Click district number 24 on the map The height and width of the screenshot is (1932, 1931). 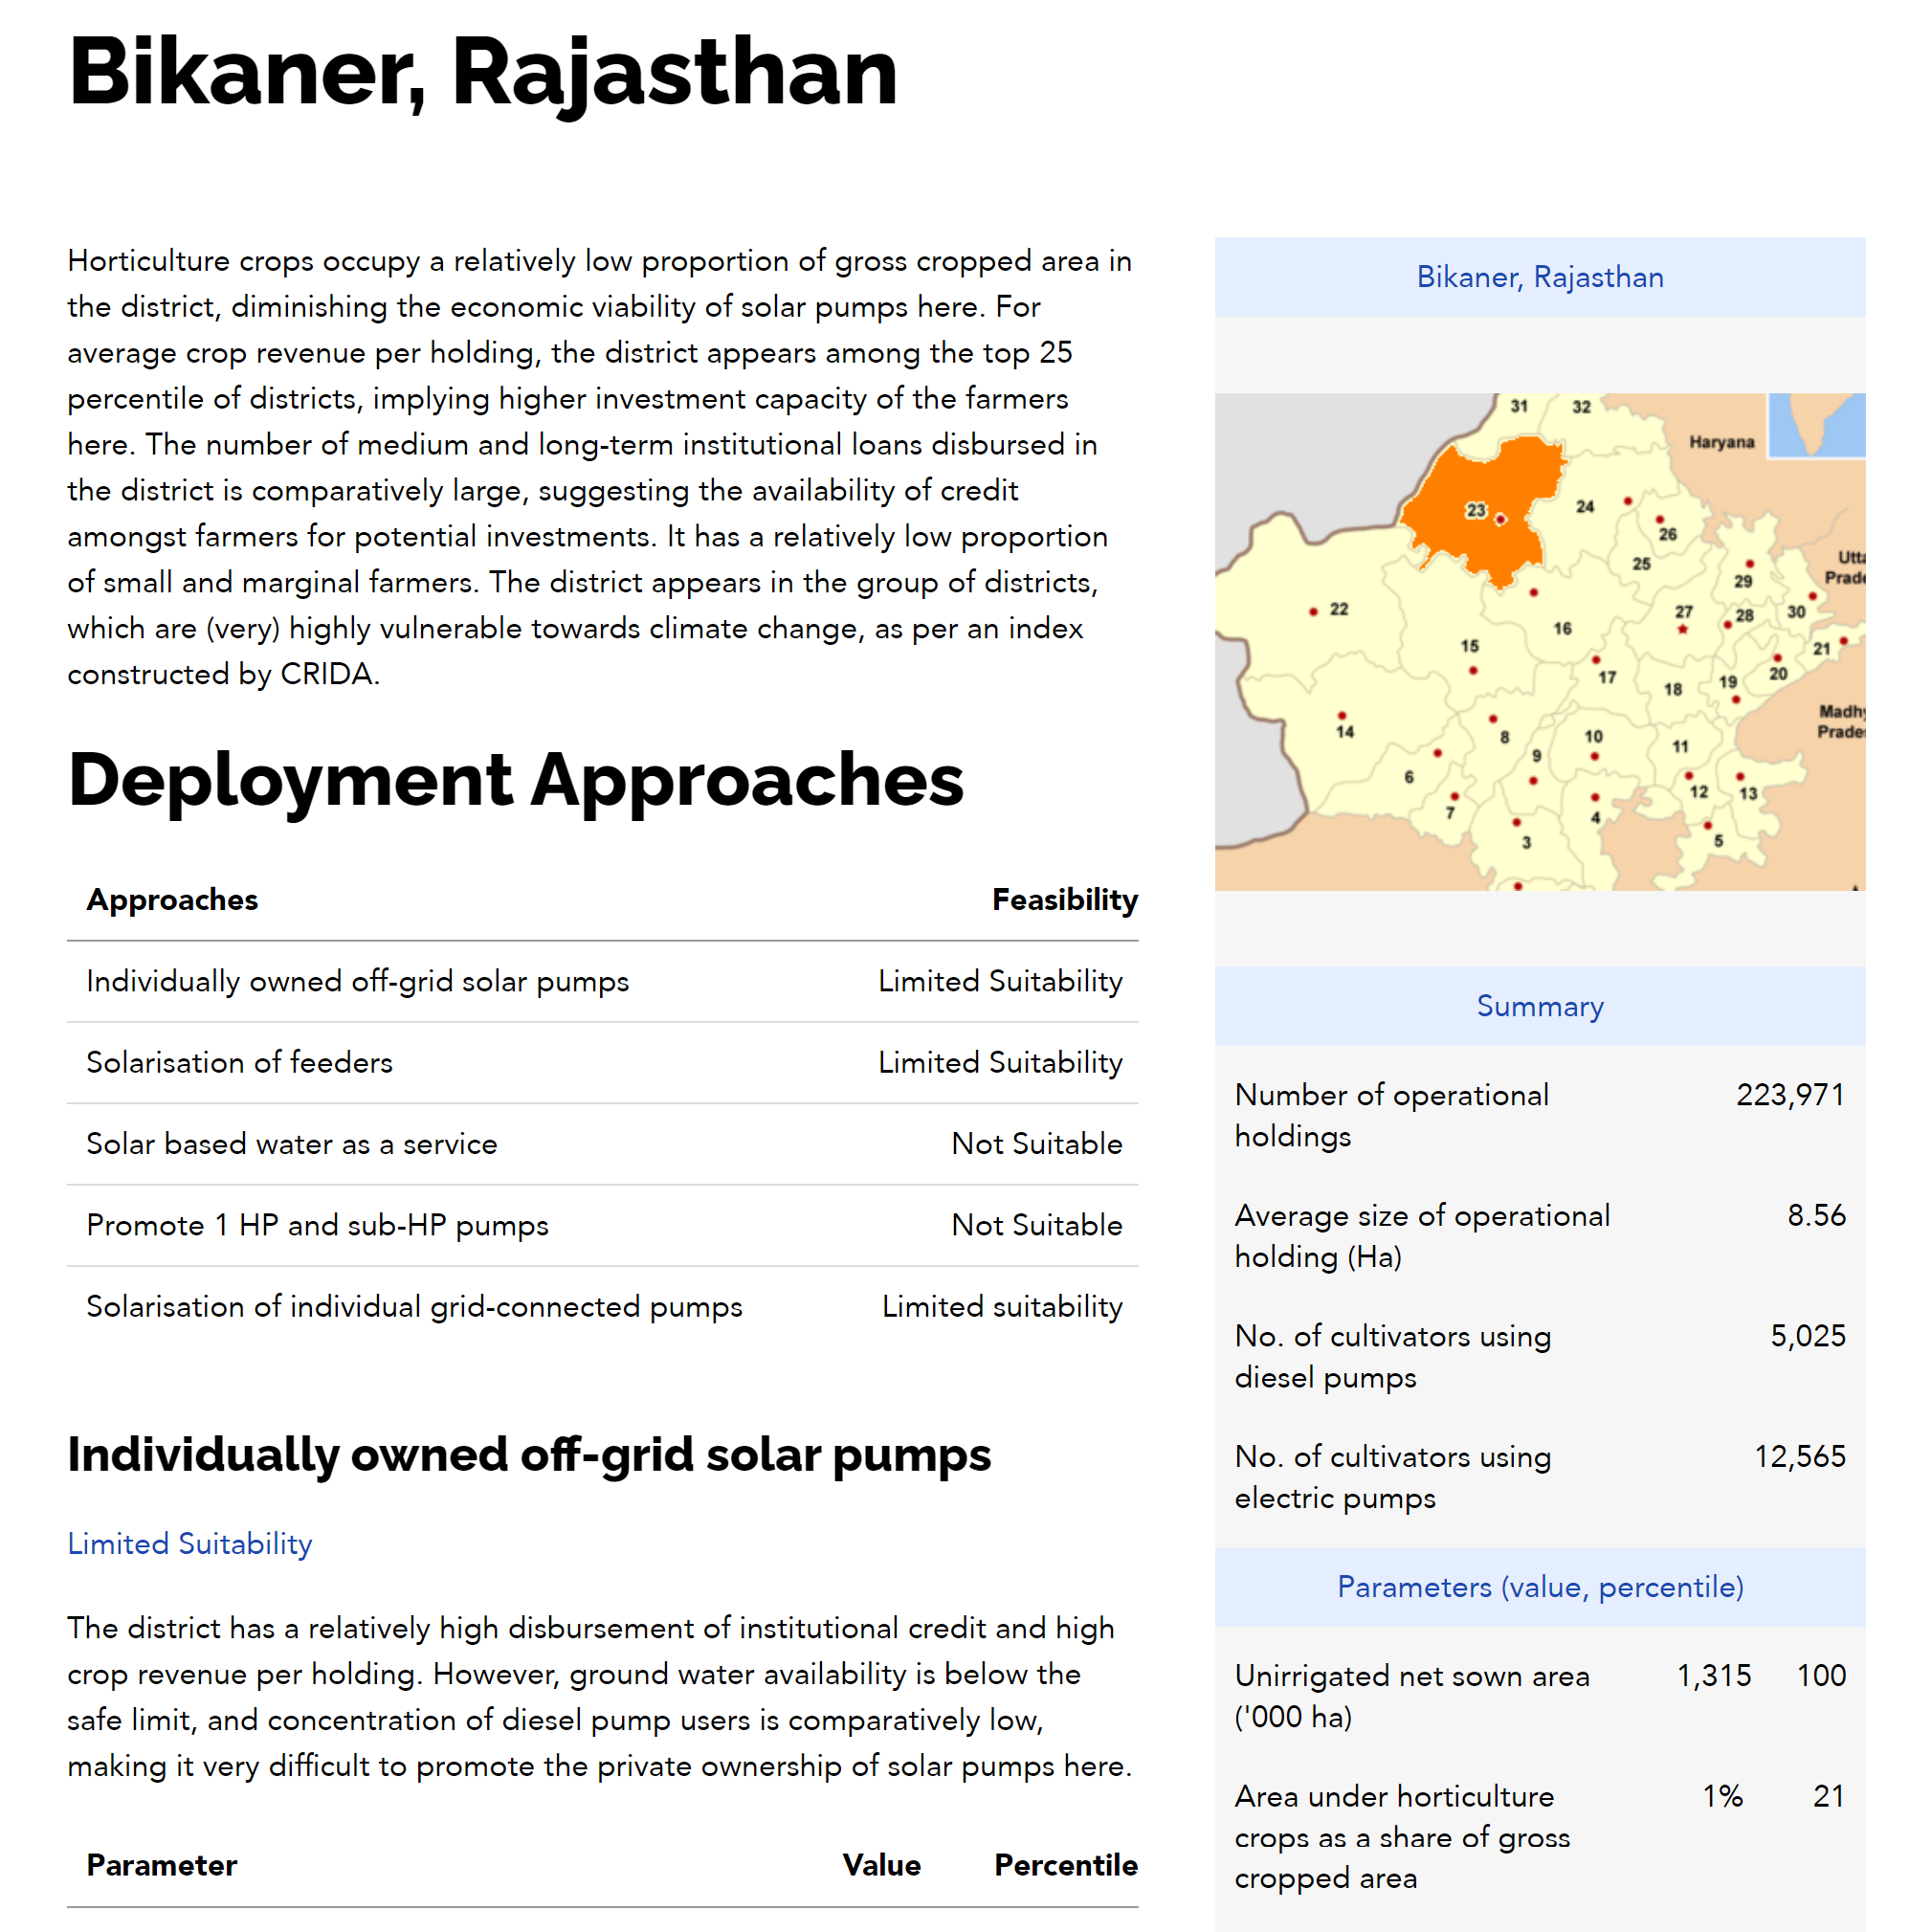point(1584,507)
